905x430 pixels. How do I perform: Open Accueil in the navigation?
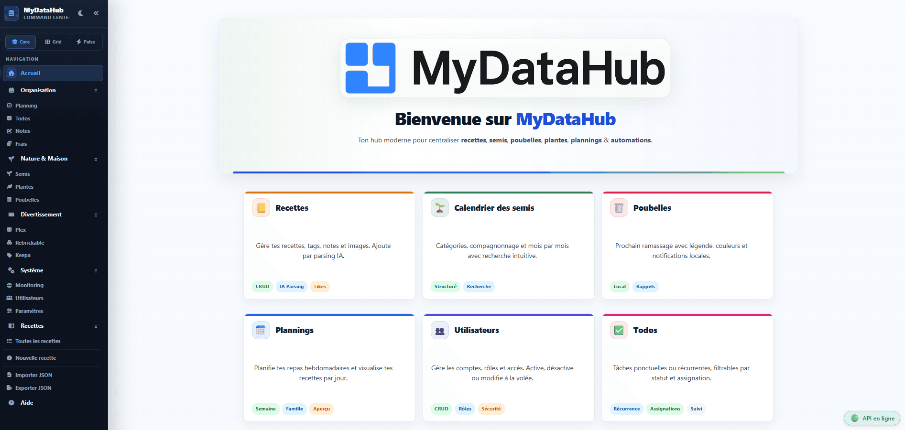click(x=53, y=73)
